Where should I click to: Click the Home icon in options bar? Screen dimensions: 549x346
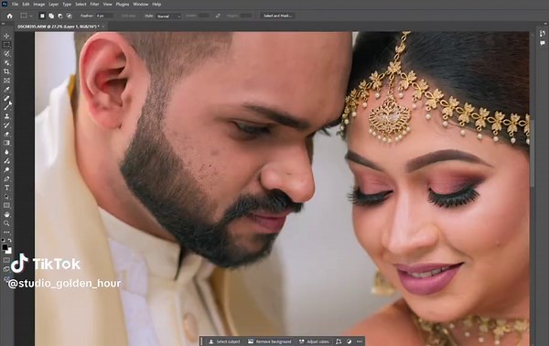(9, 16)
